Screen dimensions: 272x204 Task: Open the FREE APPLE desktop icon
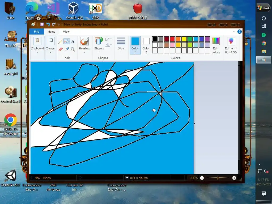tap(138, 10)
